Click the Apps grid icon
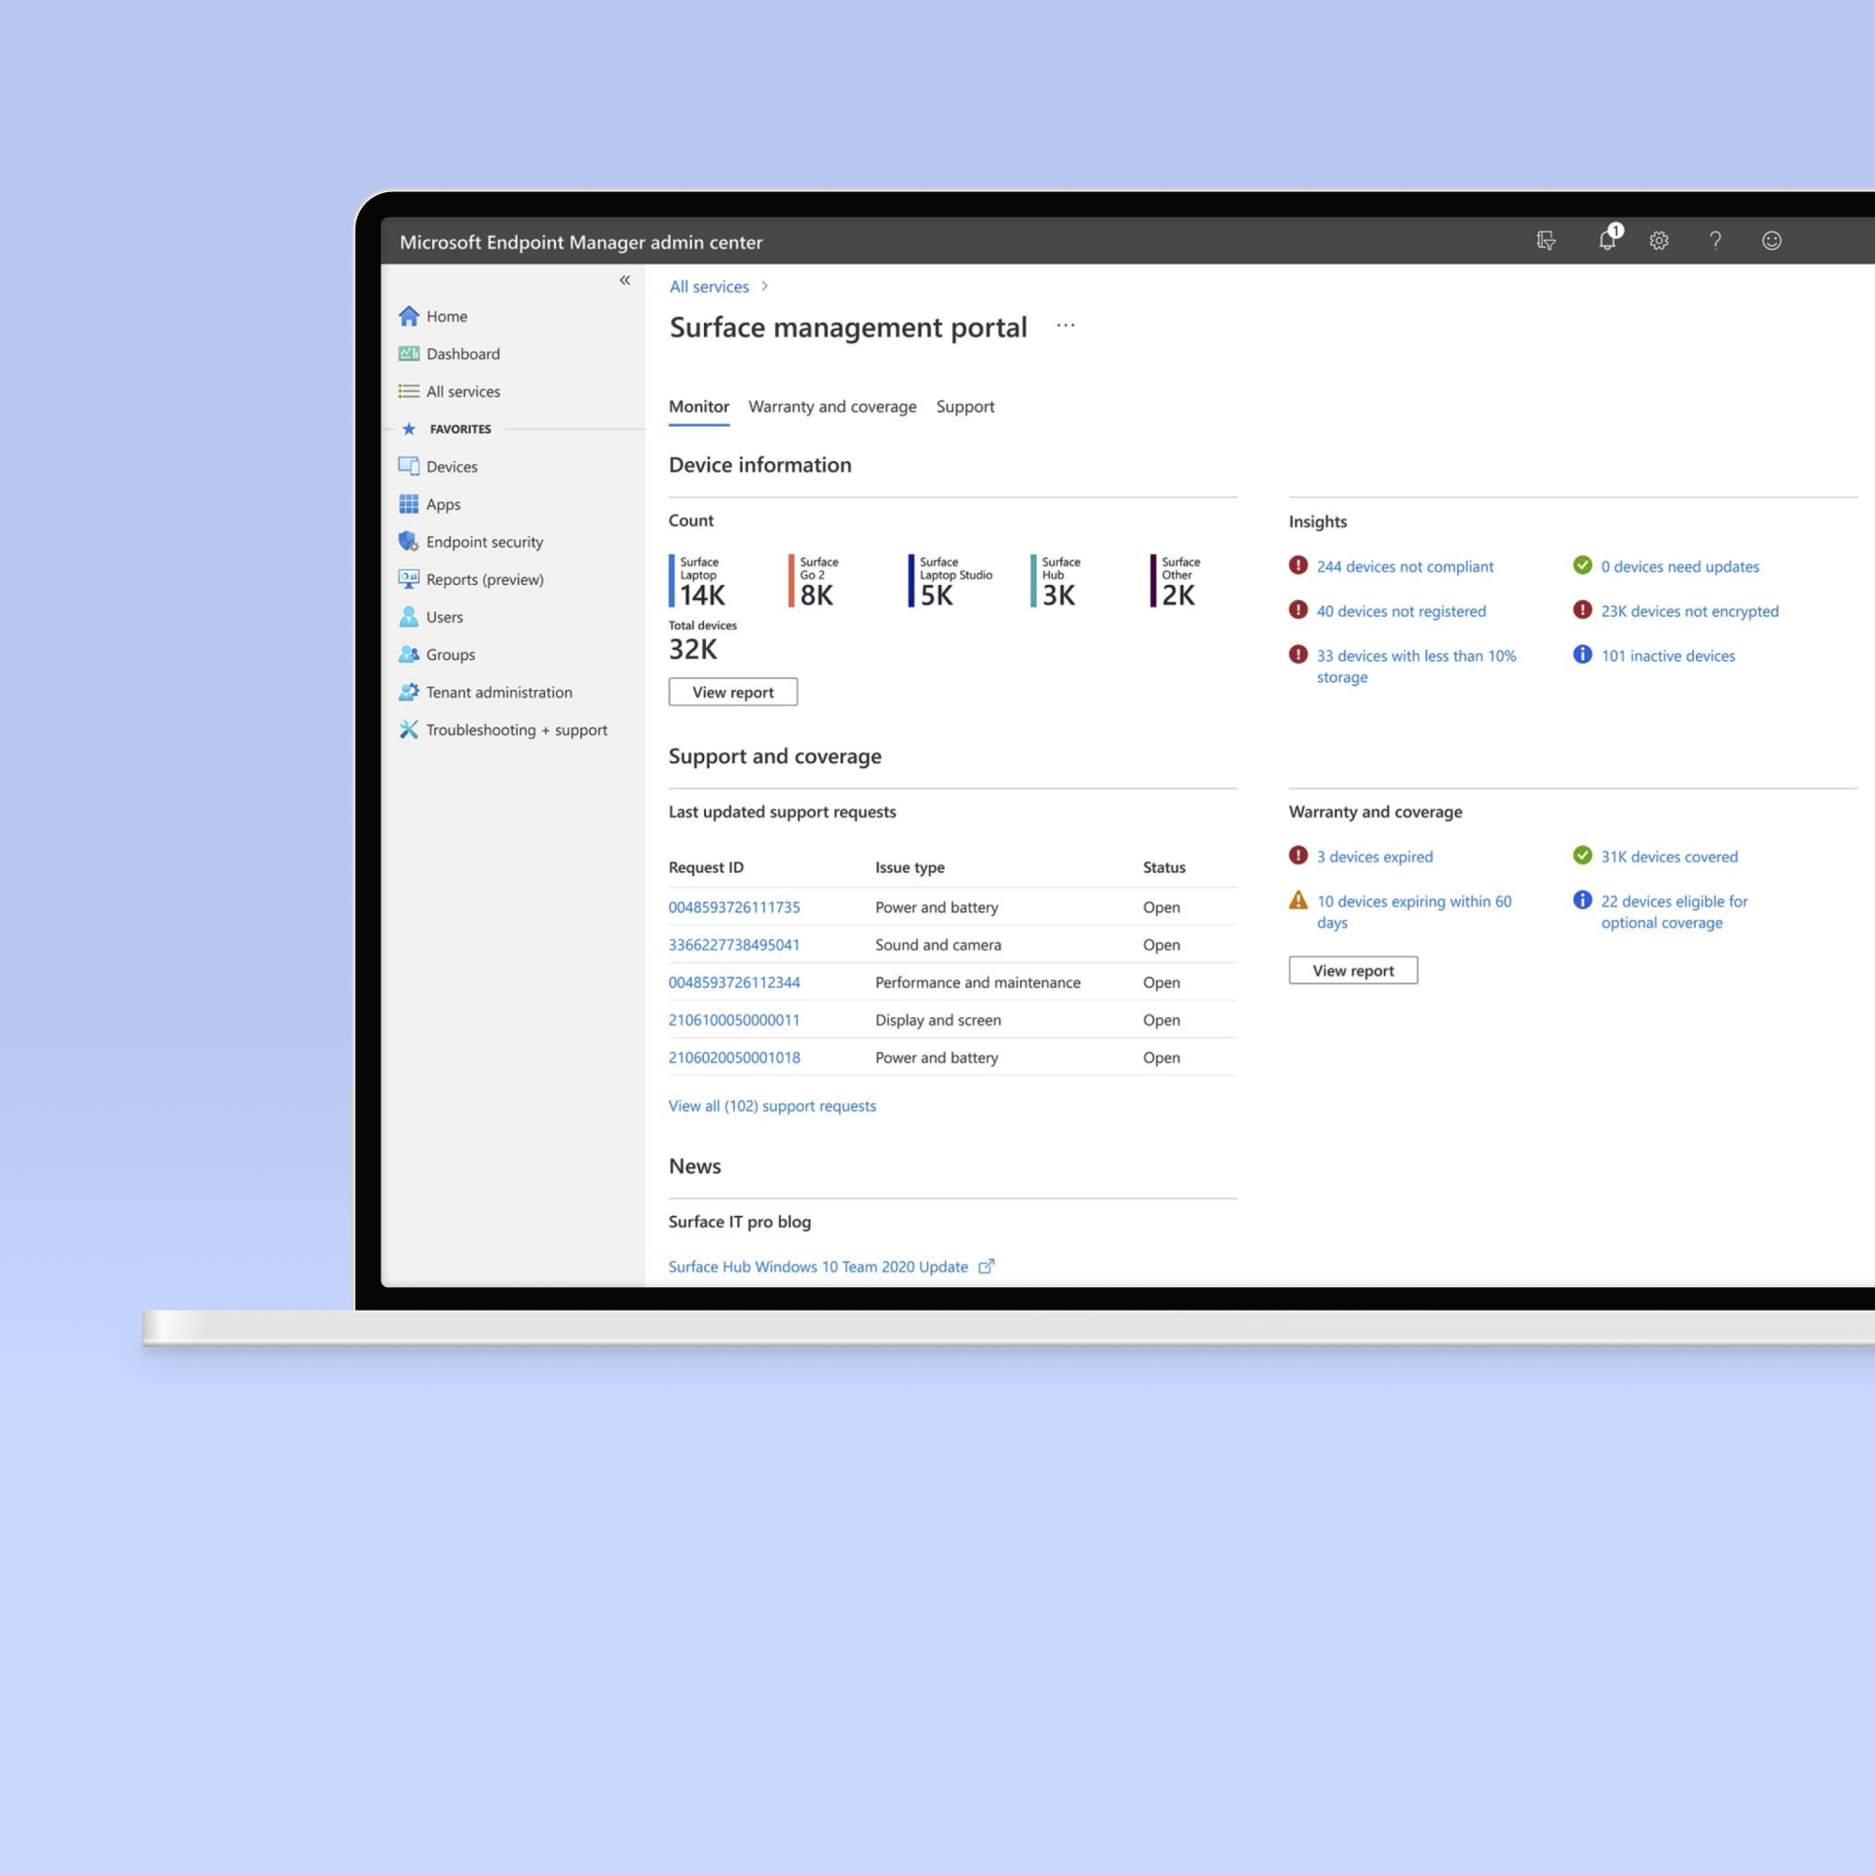 tap(409, 503)
